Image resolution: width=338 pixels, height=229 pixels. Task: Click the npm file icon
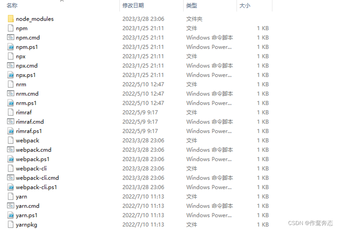[10, 28]
